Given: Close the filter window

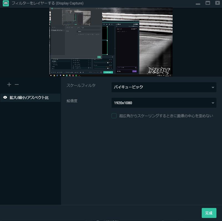Looking at the screenshot, I should click(x=217, y=3).
